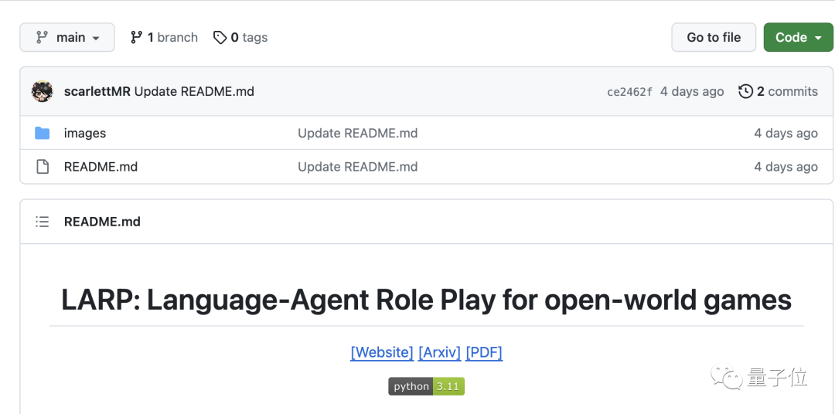835x414 pixels.
Task: Click the commit history clock icon
Action: coord(745,91)
